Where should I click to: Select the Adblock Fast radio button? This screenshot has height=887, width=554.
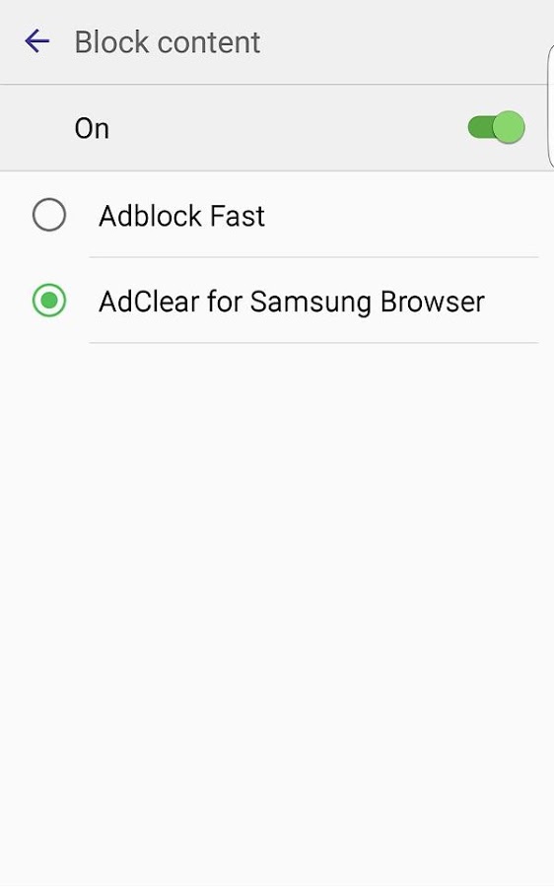[49, 215]
